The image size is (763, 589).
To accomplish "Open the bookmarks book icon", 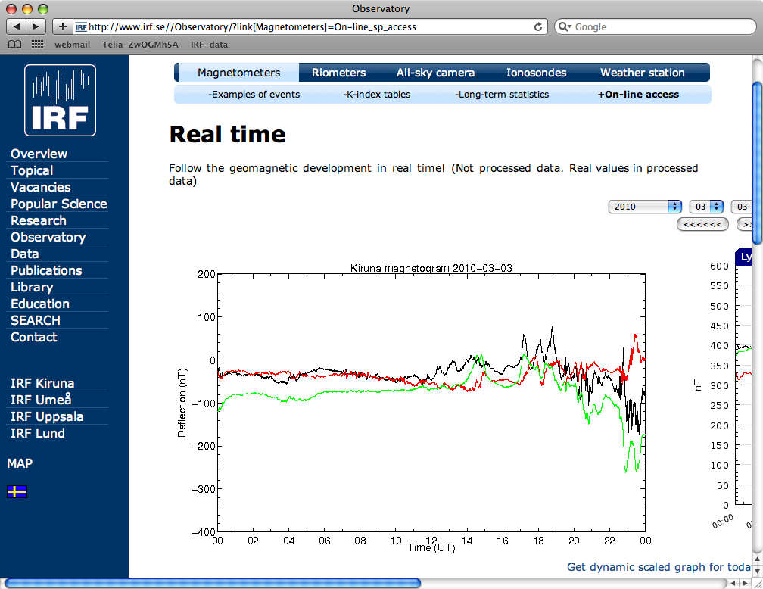I will [14, 45].
